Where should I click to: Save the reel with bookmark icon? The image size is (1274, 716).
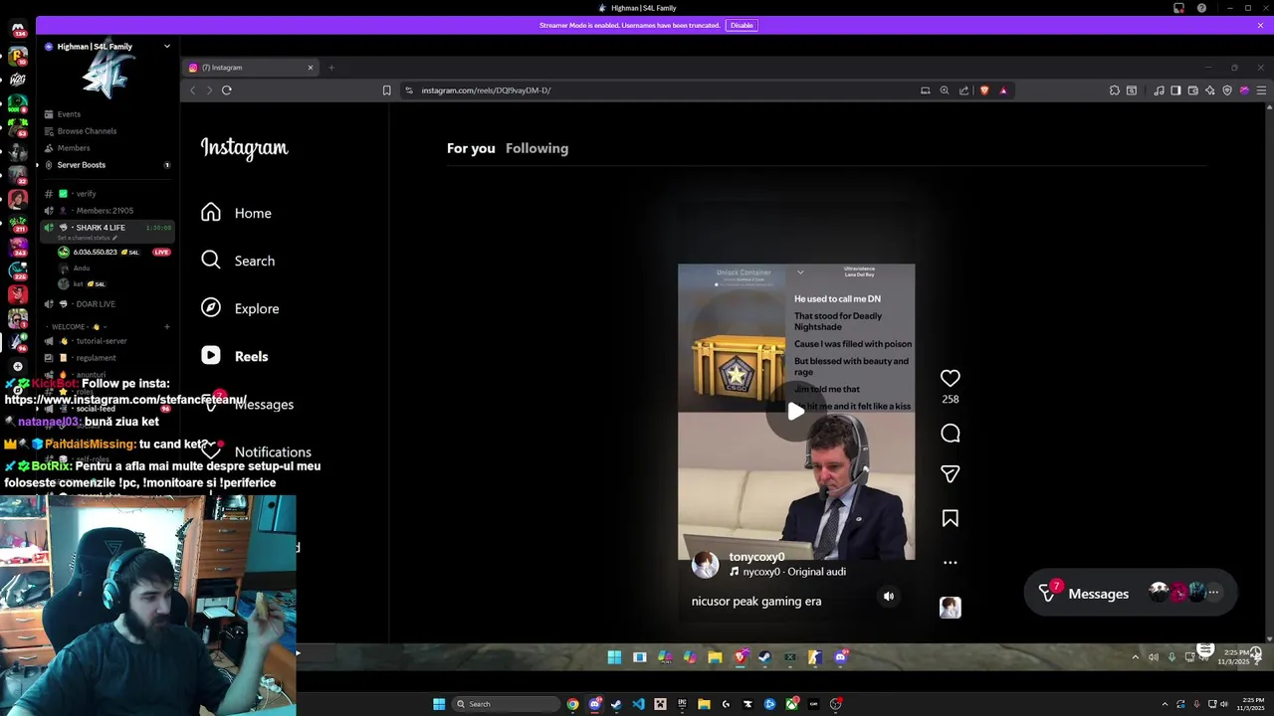[x=951, y=518]
